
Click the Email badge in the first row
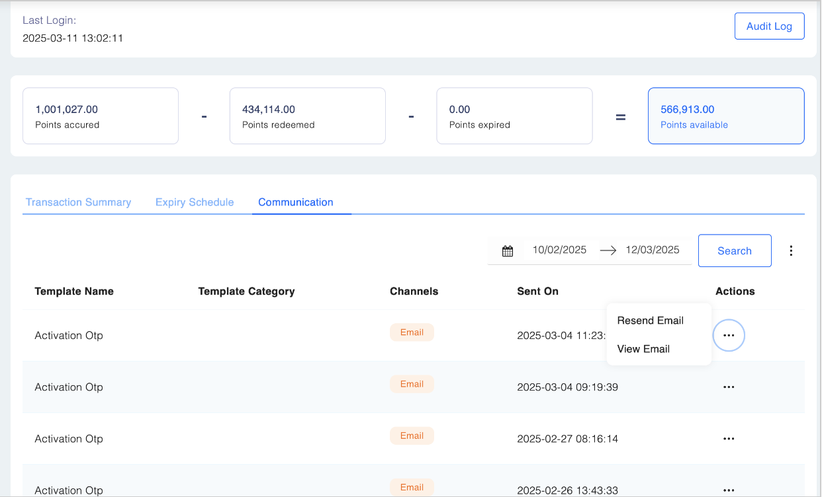coord(412,332)
